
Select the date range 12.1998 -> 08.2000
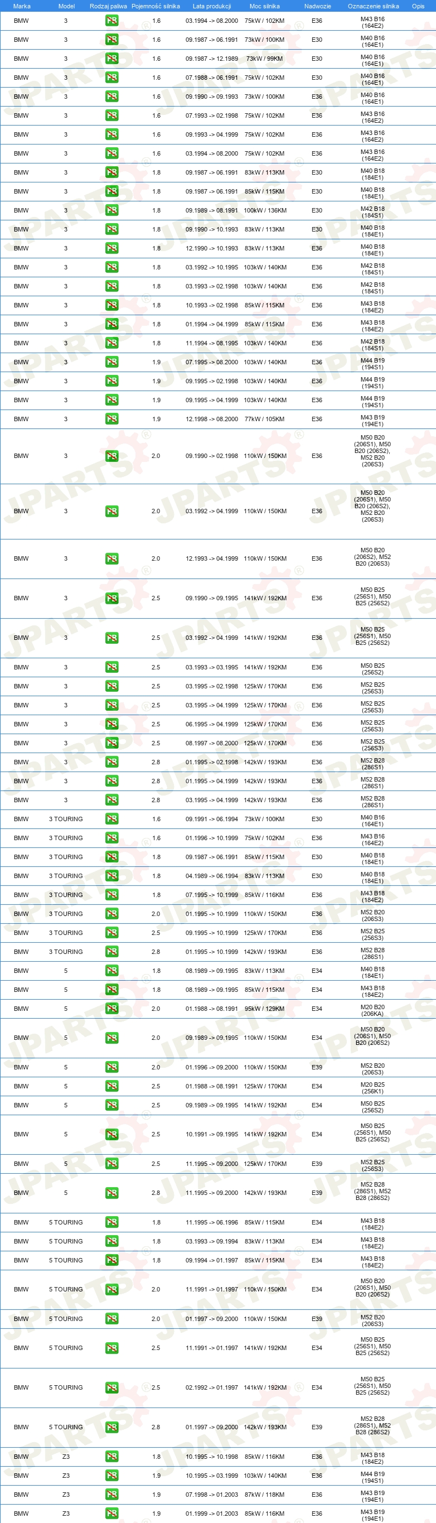click(211, 419)
